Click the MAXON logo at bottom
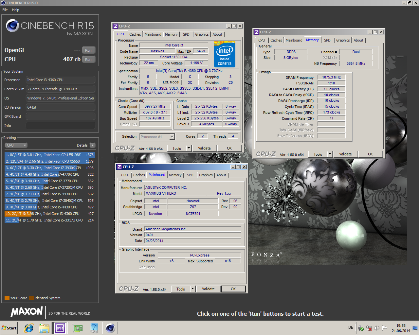 pos(27,312)
